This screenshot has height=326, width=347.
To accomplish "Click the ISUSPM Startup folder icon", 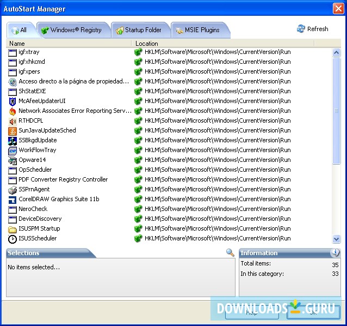I will 13,229.
